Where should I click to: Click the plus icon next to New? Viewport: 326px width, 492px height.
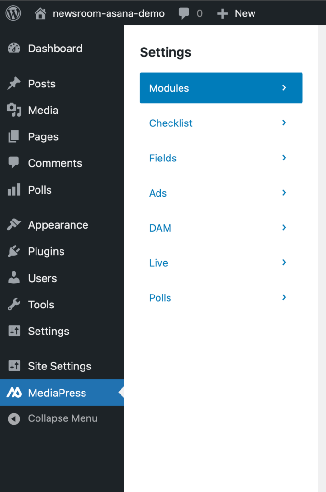222,13
